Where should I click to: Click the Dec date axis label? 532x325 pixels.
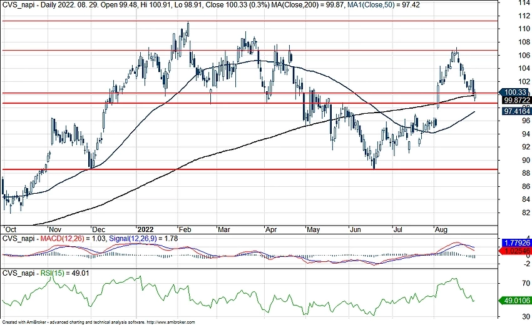click(99, 229)
